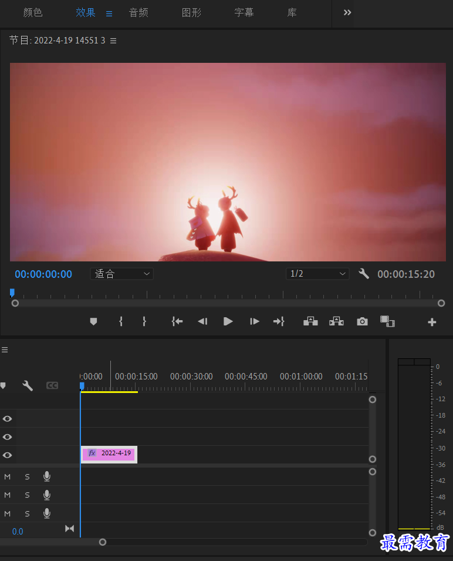453x561 pixels.
Task: Switch to the 库 workspace tab
Action: (x=292, y=13)
